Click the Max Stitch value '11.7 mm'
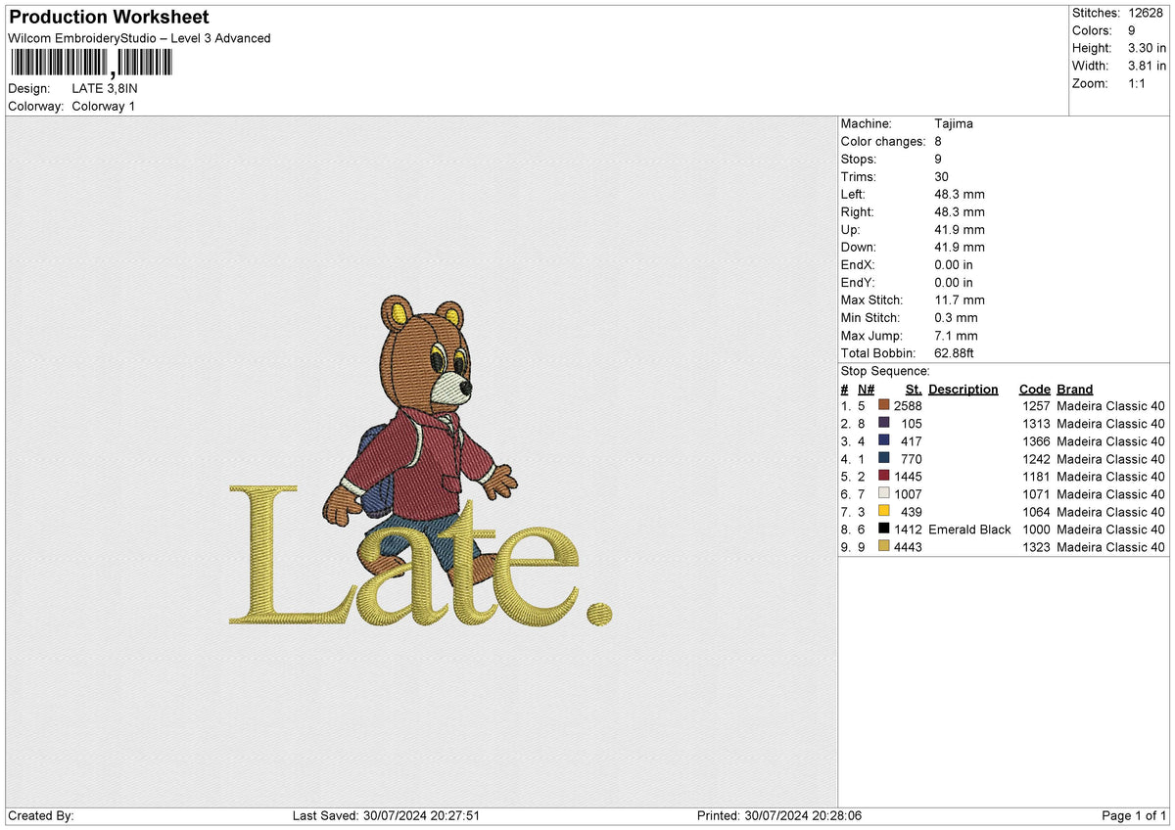 pos(960,300)
